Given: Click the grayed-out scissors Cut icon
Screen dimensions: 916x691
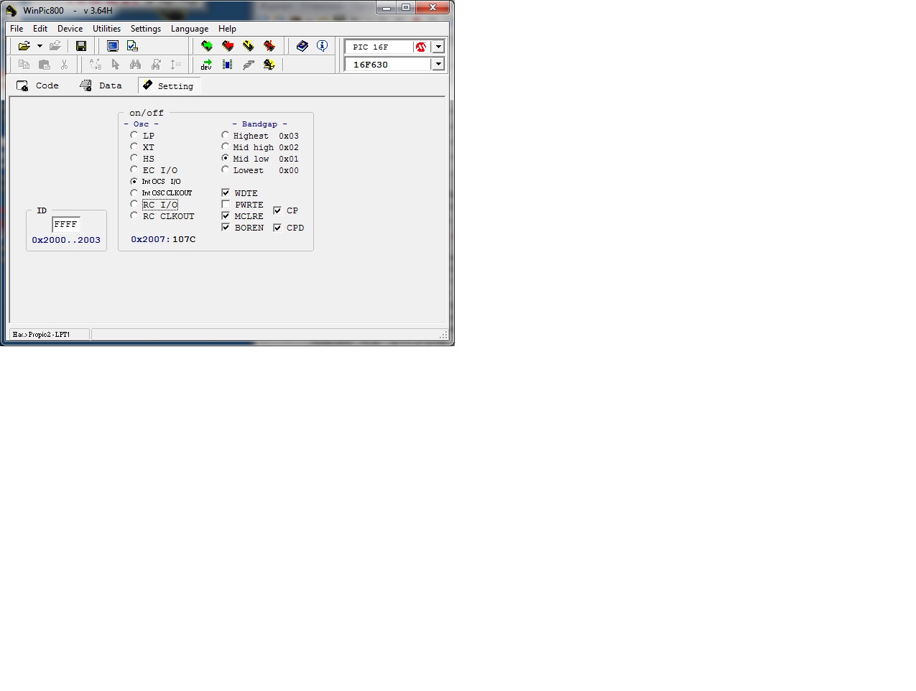Looking at the screenshot, I should [x=64, y=65].
